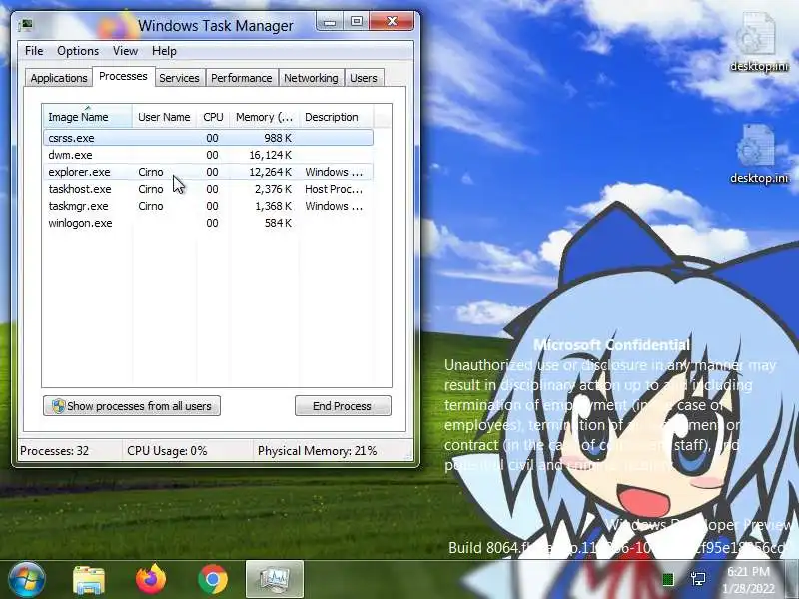Select the csrss.exe process row
799x599 pixels.
click(209, 138)
